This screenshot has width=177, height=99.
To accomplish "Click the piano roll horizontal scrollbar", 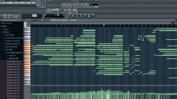I will pos(102,23).
